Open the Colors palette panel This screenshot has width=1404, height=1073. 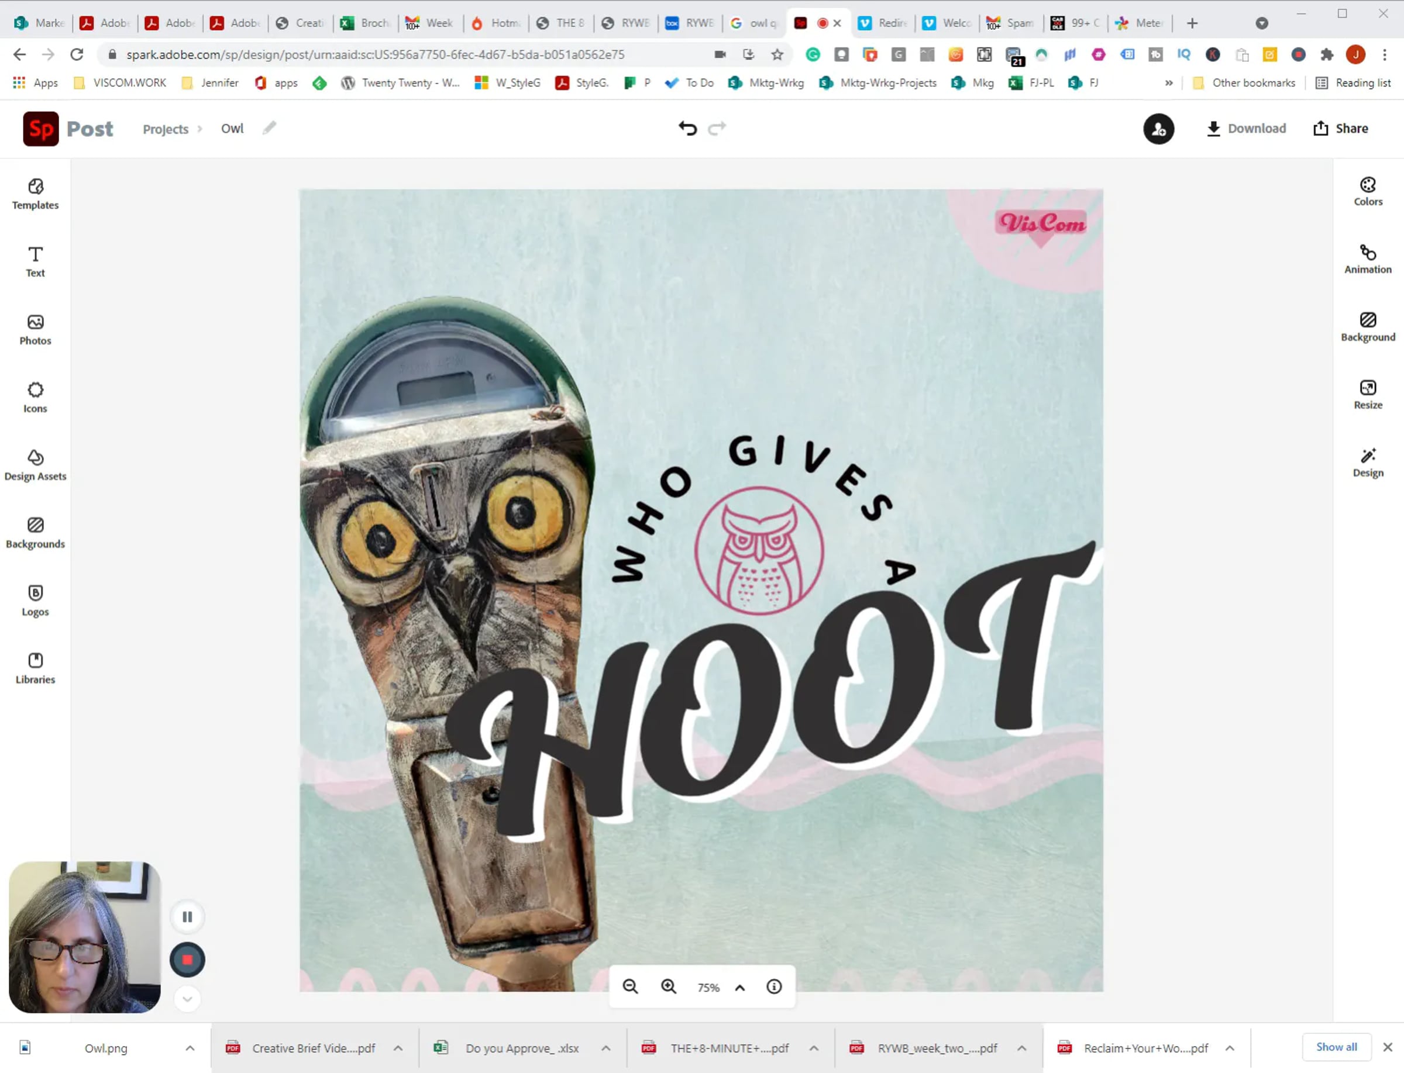point(1367,191)
